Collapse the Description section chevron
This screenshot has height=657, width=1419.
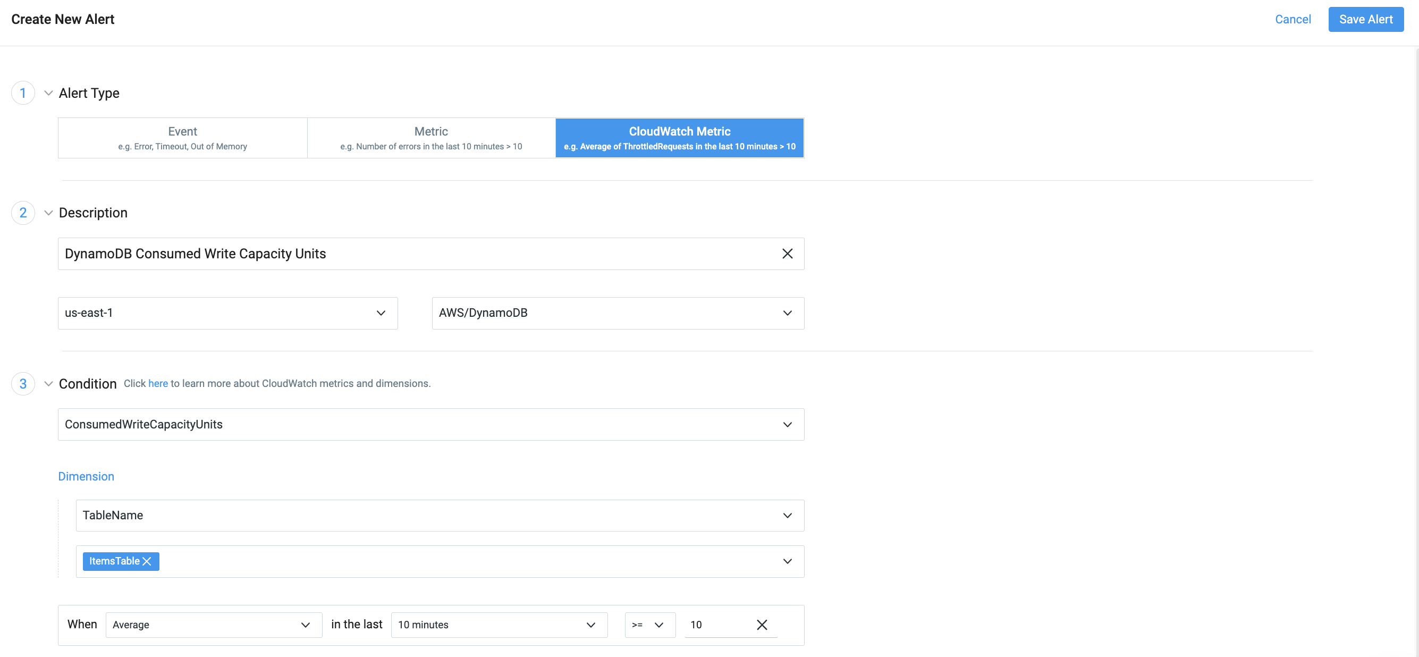(48, 213)
